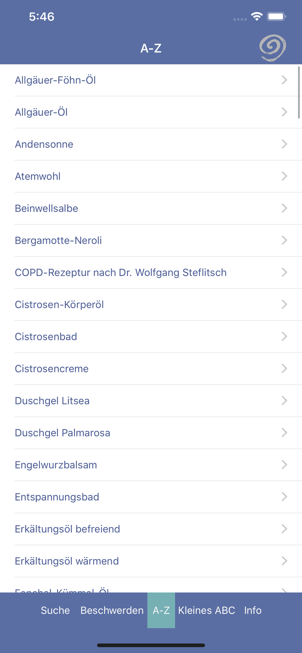This screenshot has height=653, width=302.
Task: Tap the chevron next to Cistrosenbad
Action: click(x=284, y=337)
